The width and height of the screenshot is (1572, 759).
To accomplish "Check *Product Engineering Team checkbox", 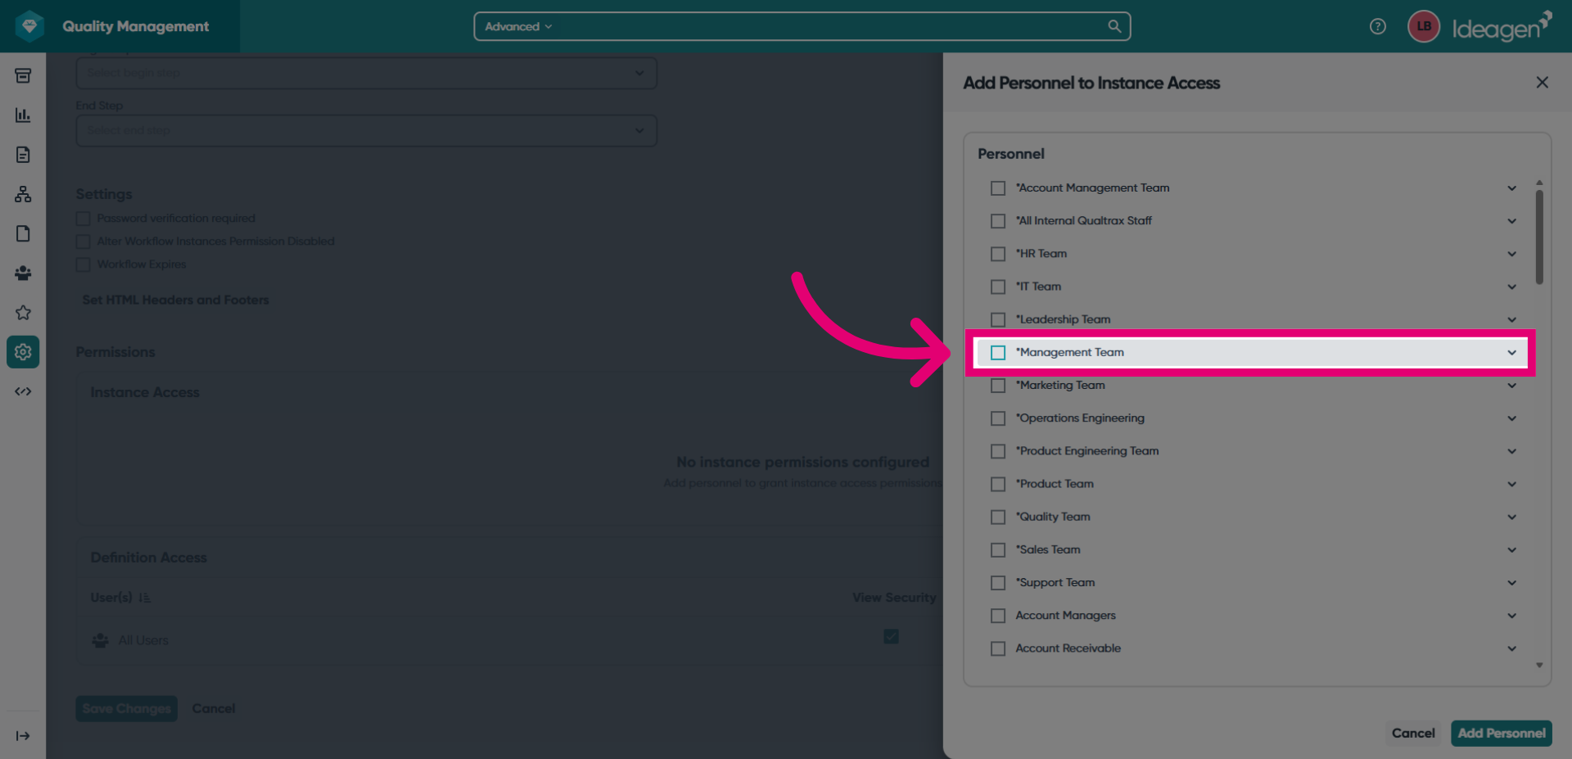I will point(998,451).
